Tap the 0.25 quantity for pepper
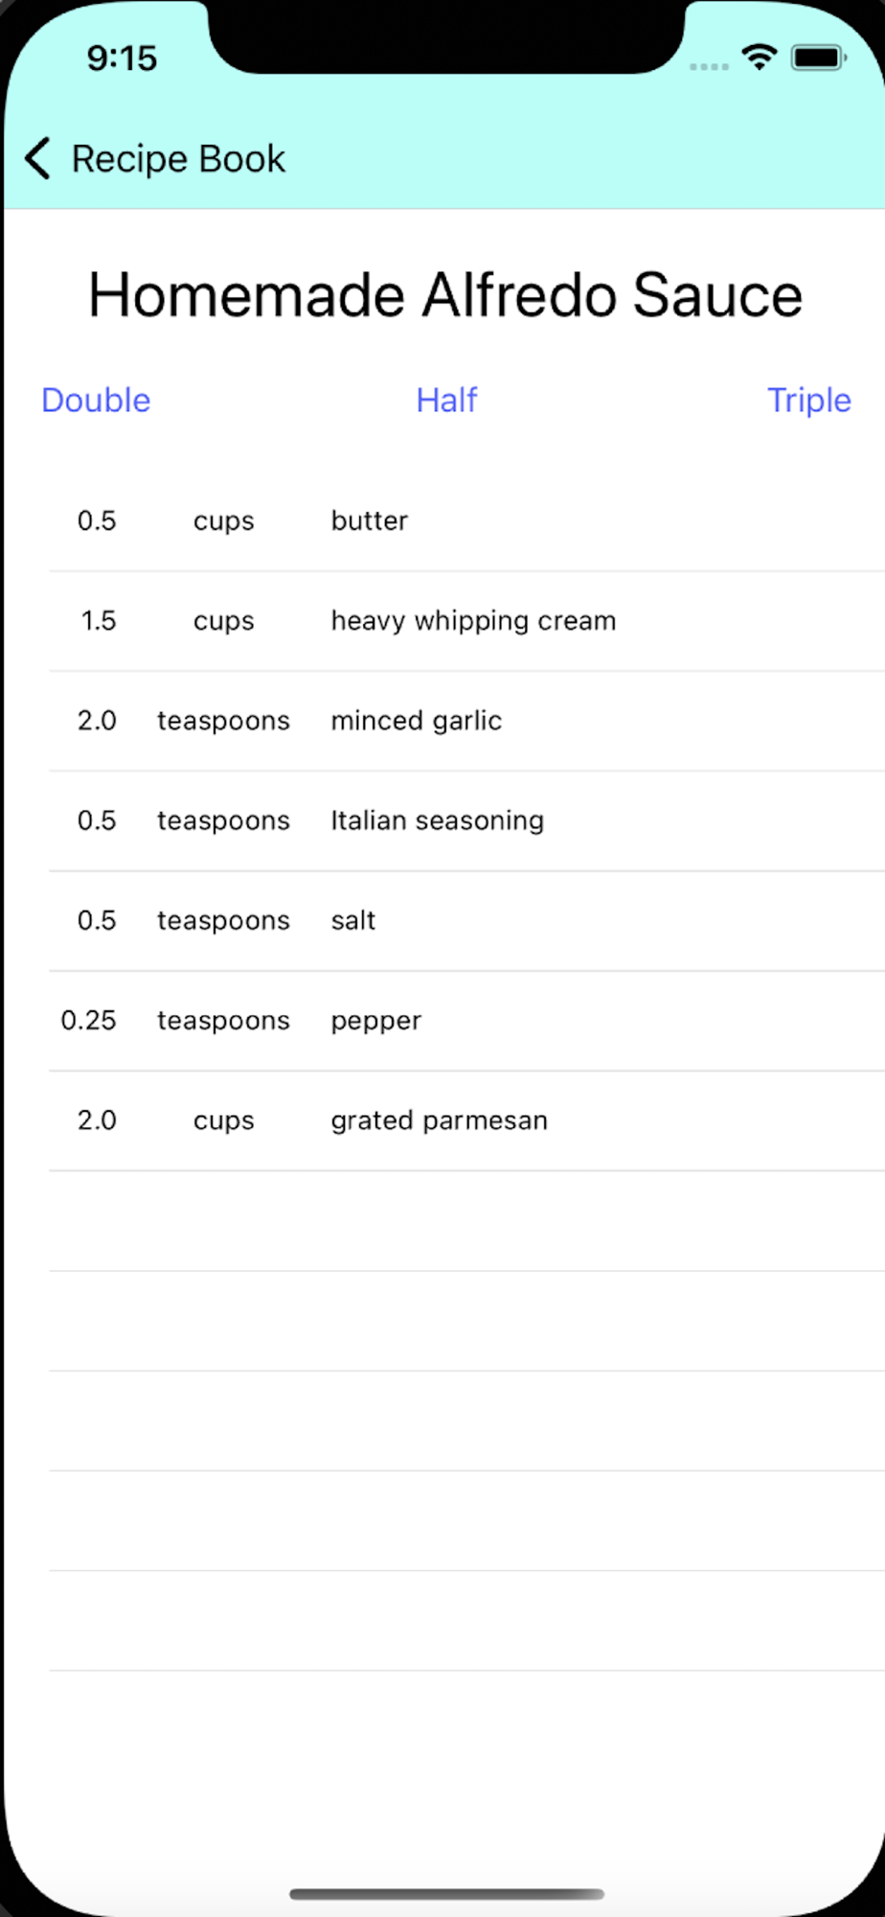The image size is (885, 1917). pos(88,1021)
